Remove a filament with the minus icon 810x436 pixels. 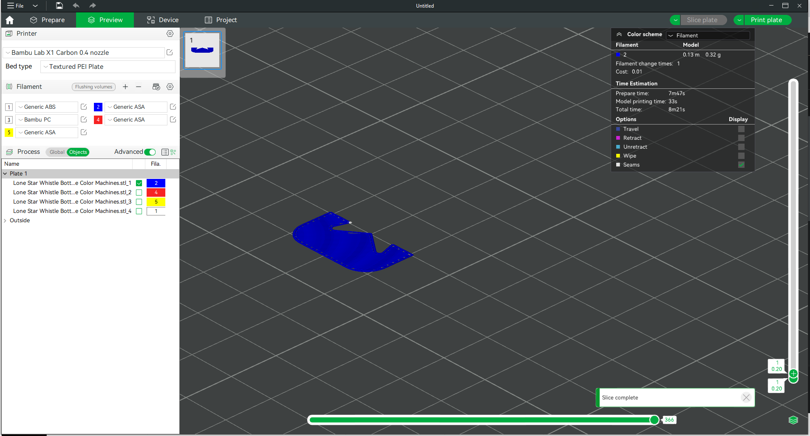pyautogui.click(x=139, y=87)
